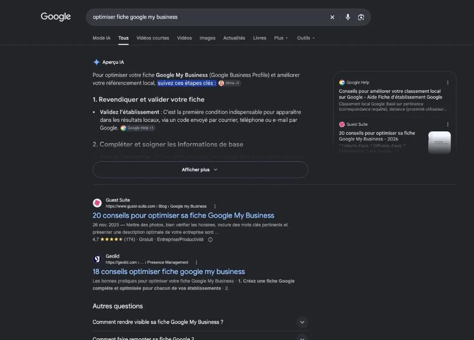This screenshot has width=474, height=340.
Task: Click the Guest Suite result favicon
Action: click(x=97, y=203)
